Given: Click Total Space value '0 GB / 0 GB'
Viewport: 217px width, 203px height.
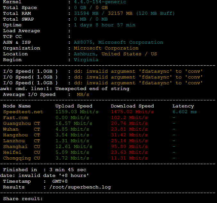Looking at the screenshot, I should click(91, 8).
